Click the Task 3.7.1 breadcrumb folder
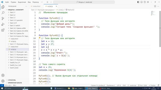 tap(43, 10)
